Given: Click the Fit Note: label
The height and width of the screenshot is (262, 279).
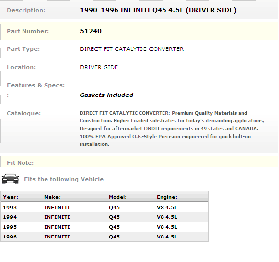Looking at the screenshot, I should click(x=20, y=163).
